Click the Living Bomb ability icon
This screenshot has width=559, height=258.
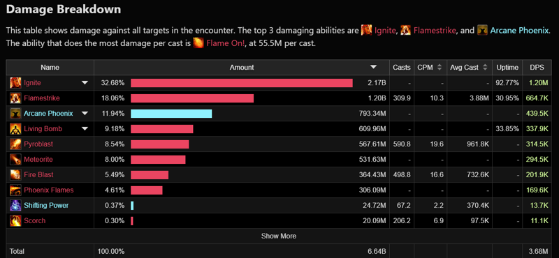pos(15,129)
